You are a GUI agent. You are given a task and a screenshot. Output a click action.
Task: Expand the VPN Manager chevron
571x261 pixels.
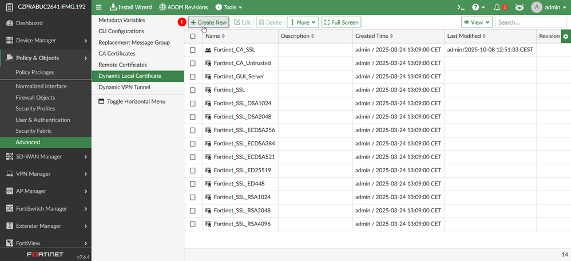86,174
